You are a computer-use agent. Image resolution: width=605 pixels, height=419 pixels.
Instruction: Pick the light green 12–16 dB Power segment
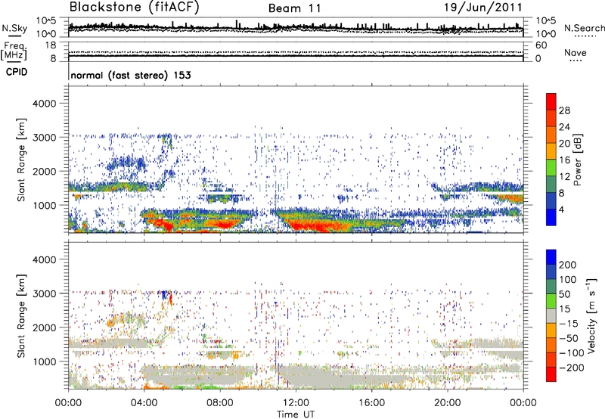(x=551, y=168)
